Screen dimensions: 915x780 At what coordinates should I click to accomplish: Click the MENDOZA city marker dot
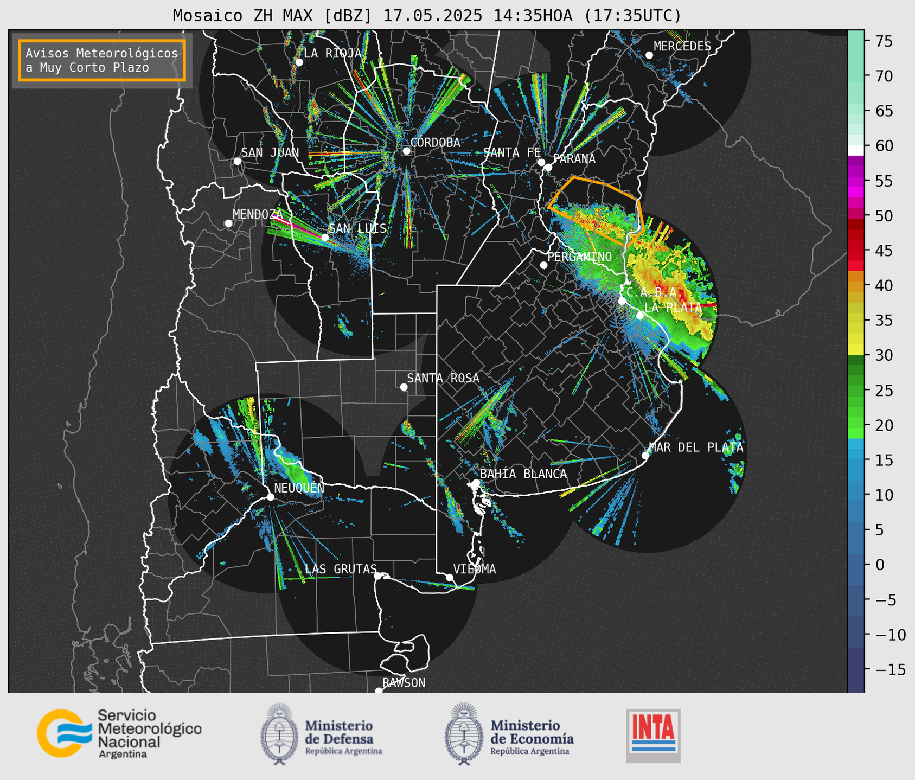tap(228, 223)
